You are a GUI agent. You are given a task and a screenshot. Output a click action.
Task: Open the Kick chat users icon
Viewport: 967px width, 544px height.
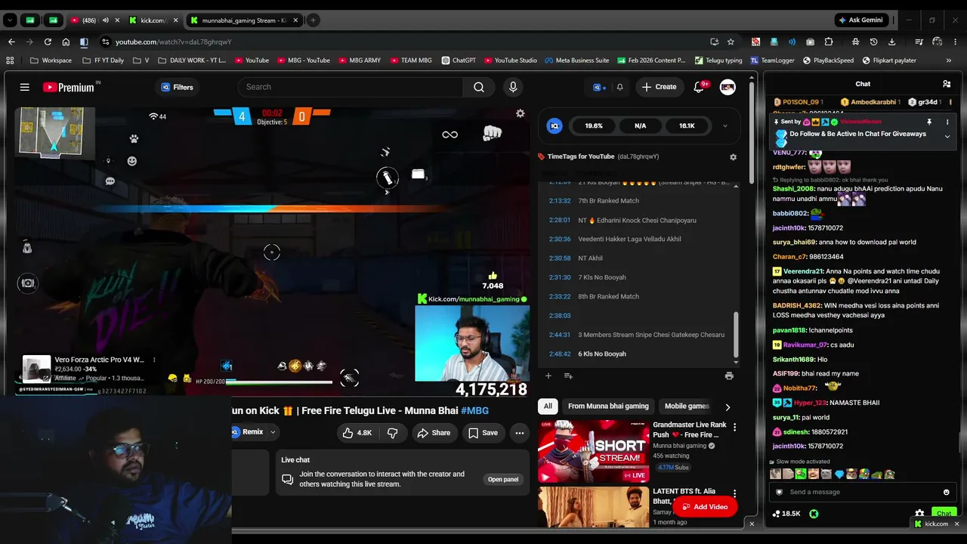947,84
